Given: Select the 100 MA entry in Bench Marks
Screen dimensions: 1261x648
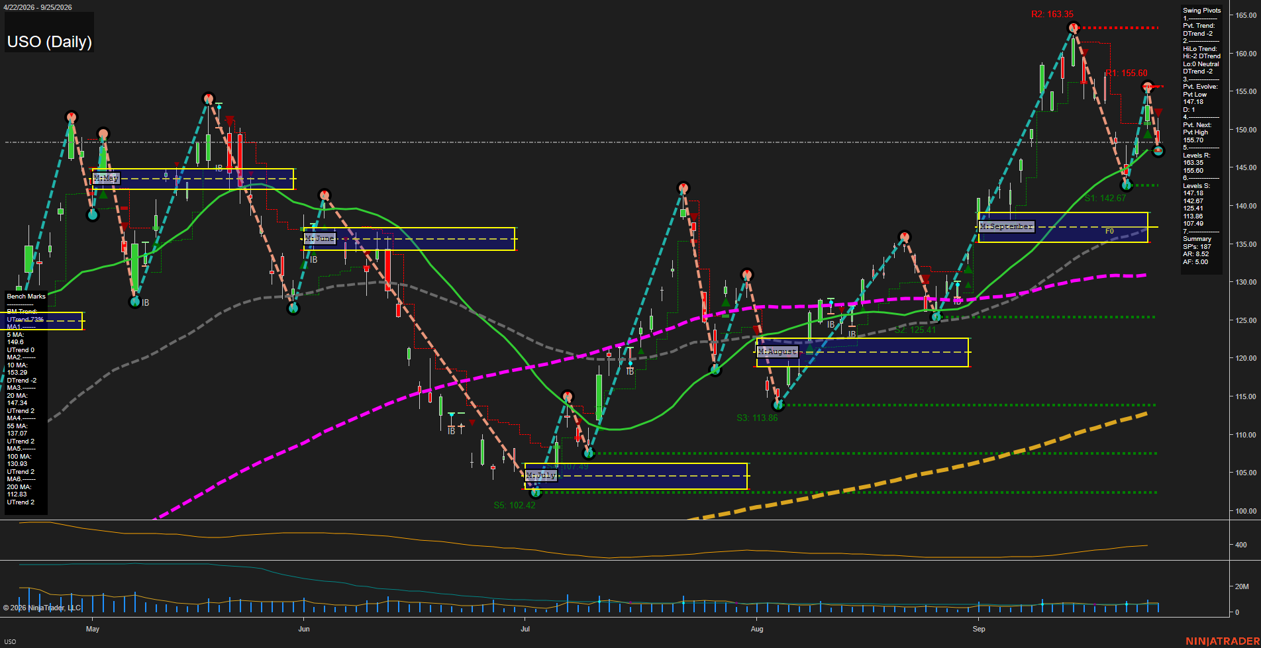Looking at the screenshot, I should coord(19,457).
